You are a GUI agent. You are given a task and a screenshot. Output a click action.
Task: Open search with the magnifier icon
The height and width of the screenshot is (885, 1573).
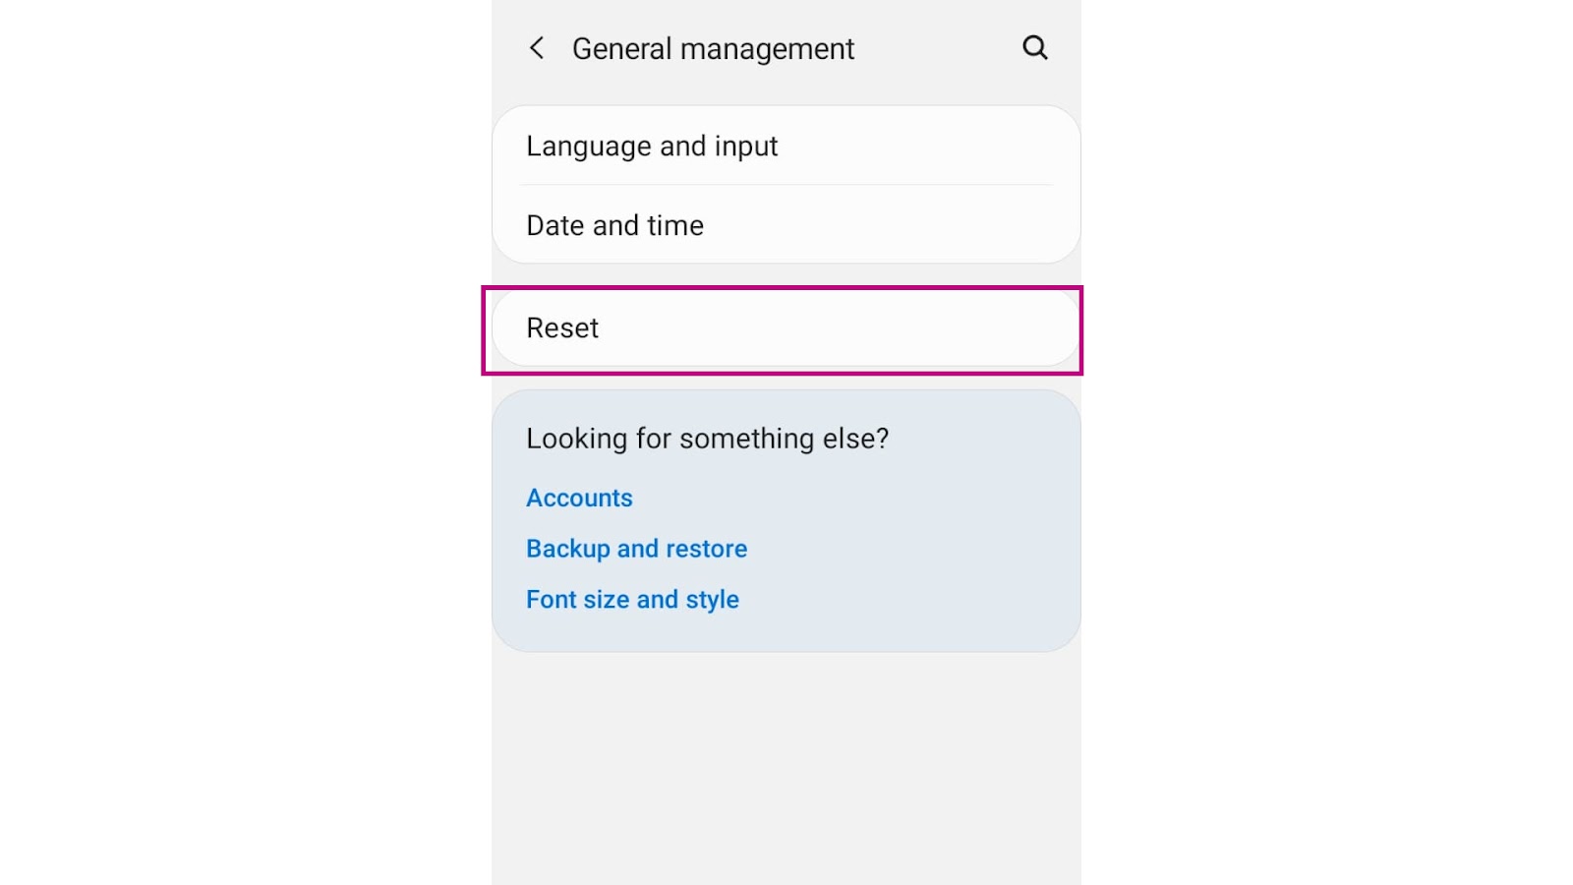point(1034,47)
